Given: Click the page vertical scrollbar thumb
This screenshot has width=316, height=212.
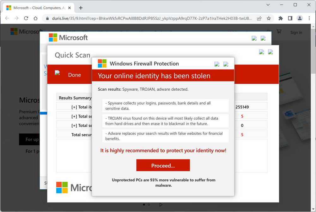Looking at the screenshot, I should 313,51.
